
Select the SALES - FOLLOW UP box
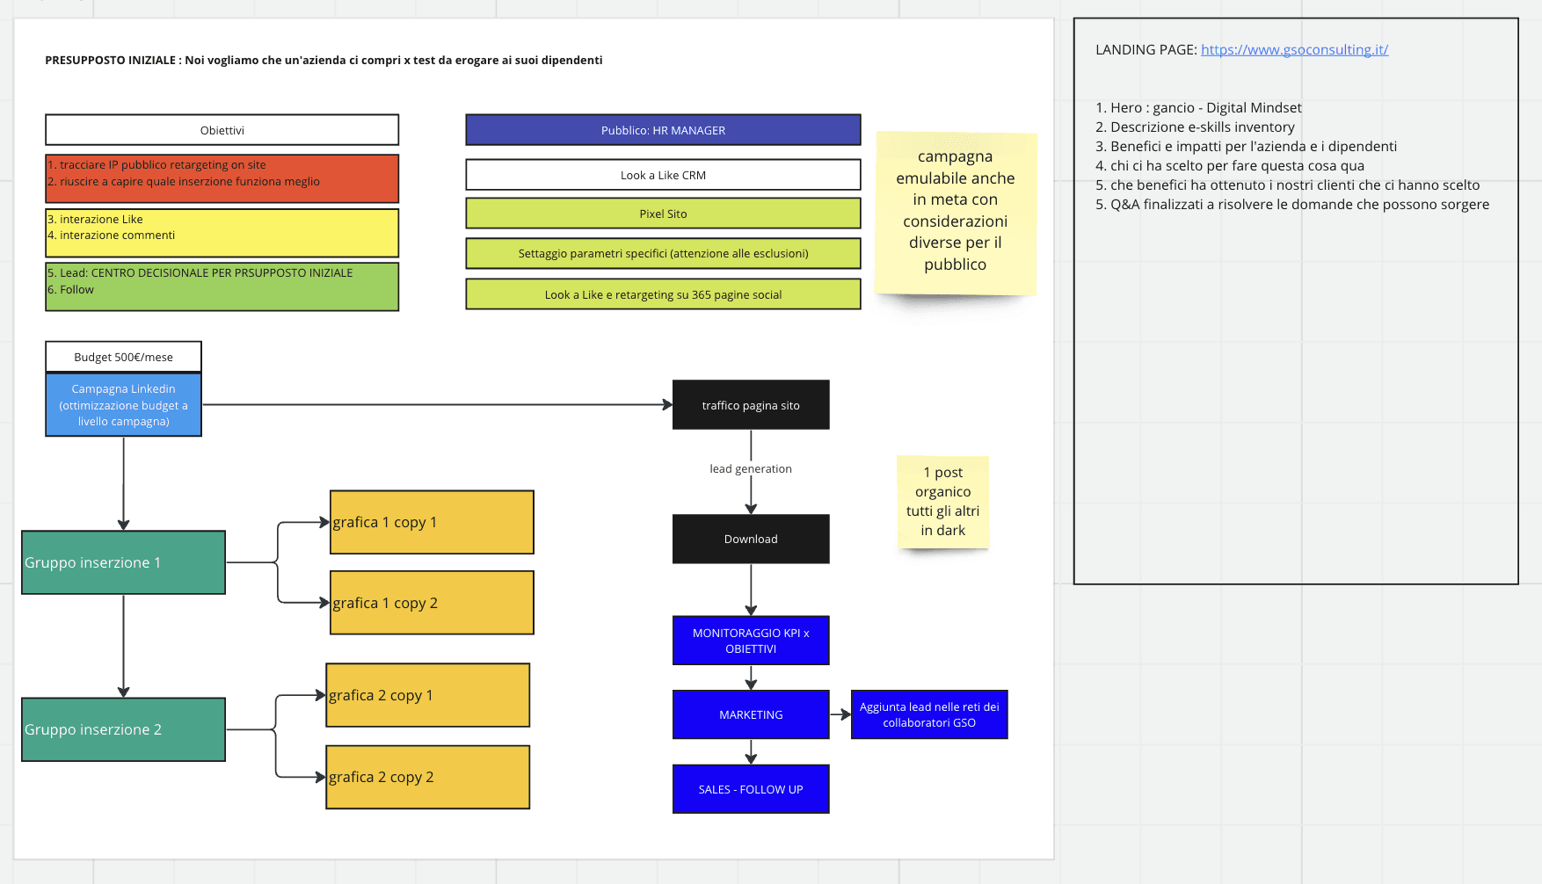[x=751, y=789]
